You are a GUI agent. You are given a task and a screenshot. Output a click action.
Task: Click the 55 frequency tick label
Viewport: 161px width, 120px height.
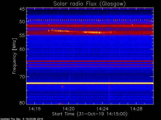pyautogui.click(x=22, y=35)
